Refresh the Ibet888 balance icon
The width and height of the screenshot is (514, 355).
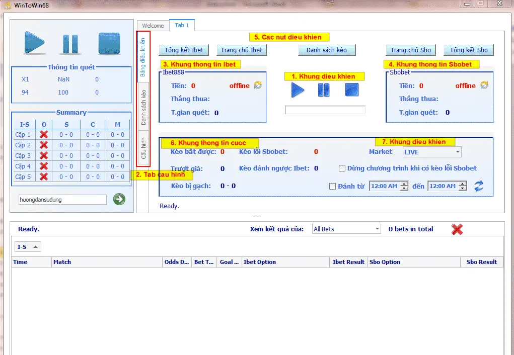pyautogui.click(x=258, y=85)
